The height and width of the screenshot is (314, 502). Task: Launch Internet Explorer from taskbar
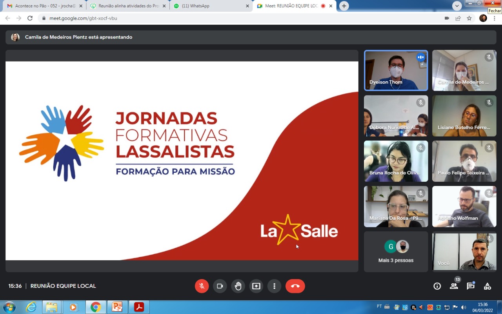point(31,307)
